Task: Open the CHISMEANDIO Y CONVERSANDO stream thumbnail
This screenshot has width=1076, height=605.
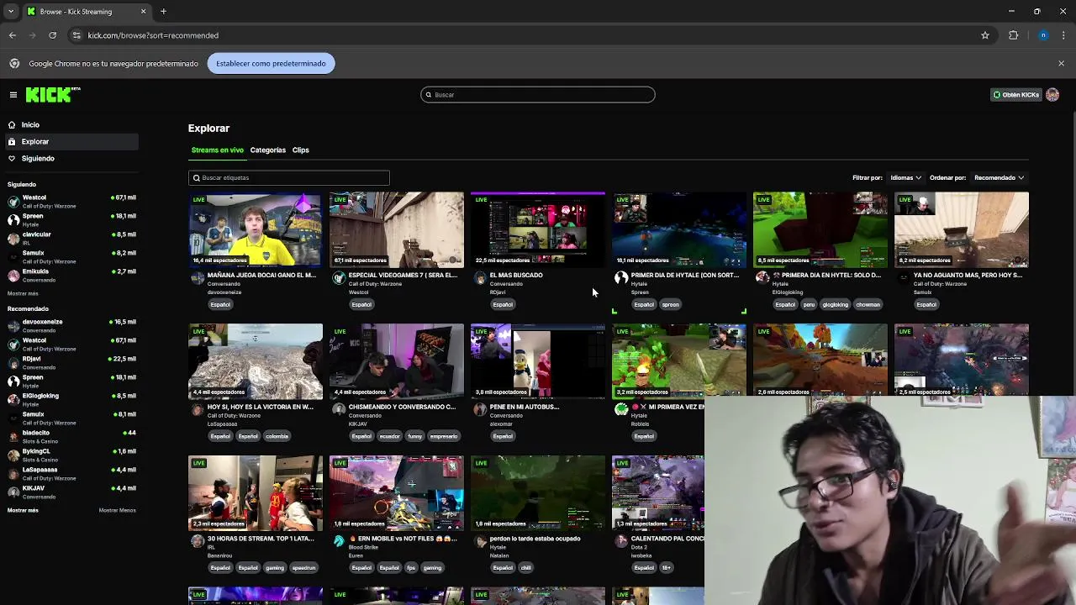Action: (x=397, y=361)
